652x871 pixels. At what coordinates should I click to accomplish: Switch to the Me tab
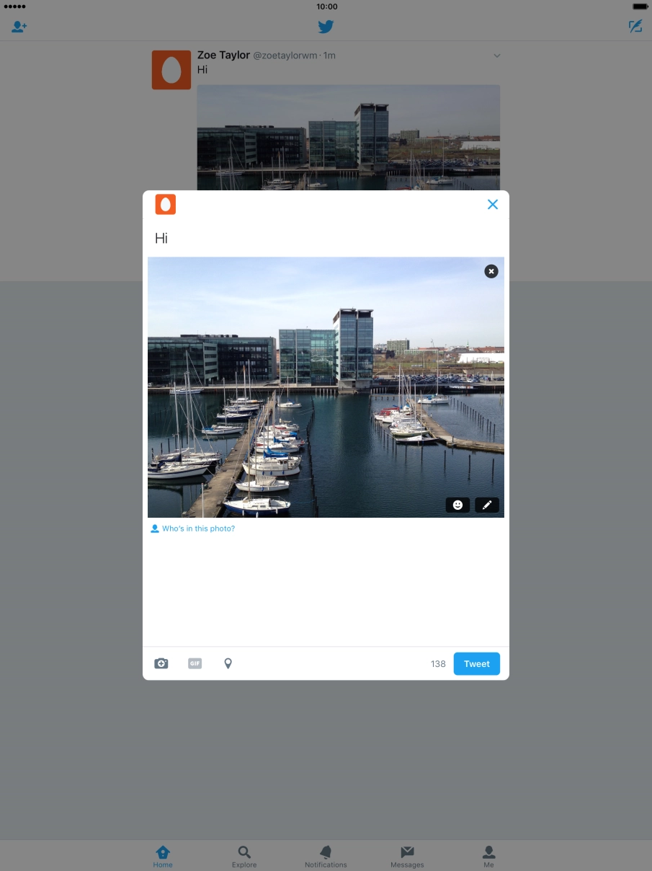click(x=488, y=855)
